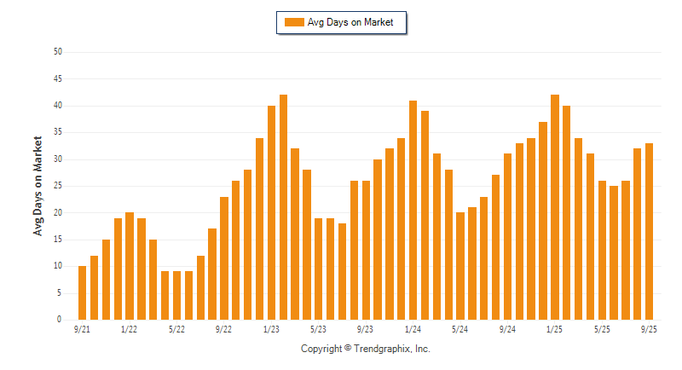Pick the 9/22 bar in the chart

pyautogui.click(x=224, y=258)
